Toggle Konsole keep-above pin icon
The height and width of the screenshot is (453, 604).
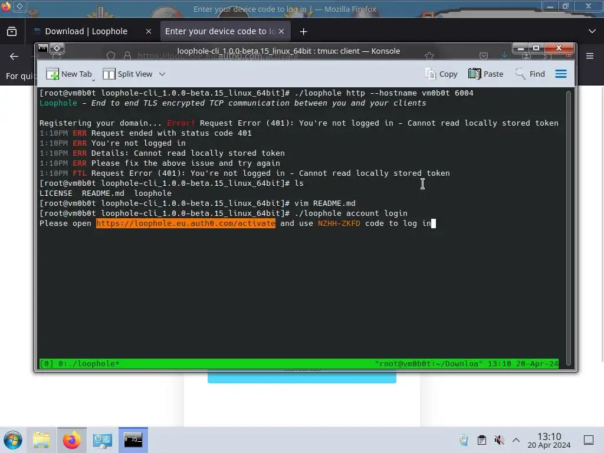click(57, 48)
